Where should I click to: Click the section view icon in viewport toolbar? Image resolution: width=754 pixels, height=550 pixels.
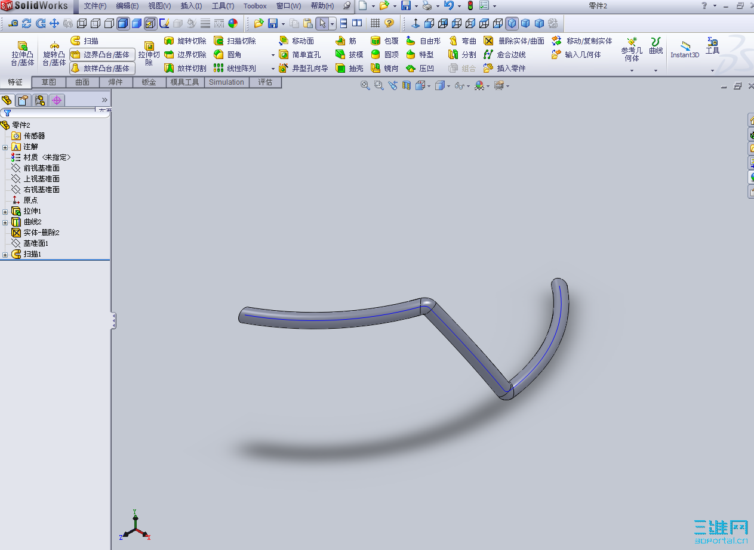(x=407, y=86)
